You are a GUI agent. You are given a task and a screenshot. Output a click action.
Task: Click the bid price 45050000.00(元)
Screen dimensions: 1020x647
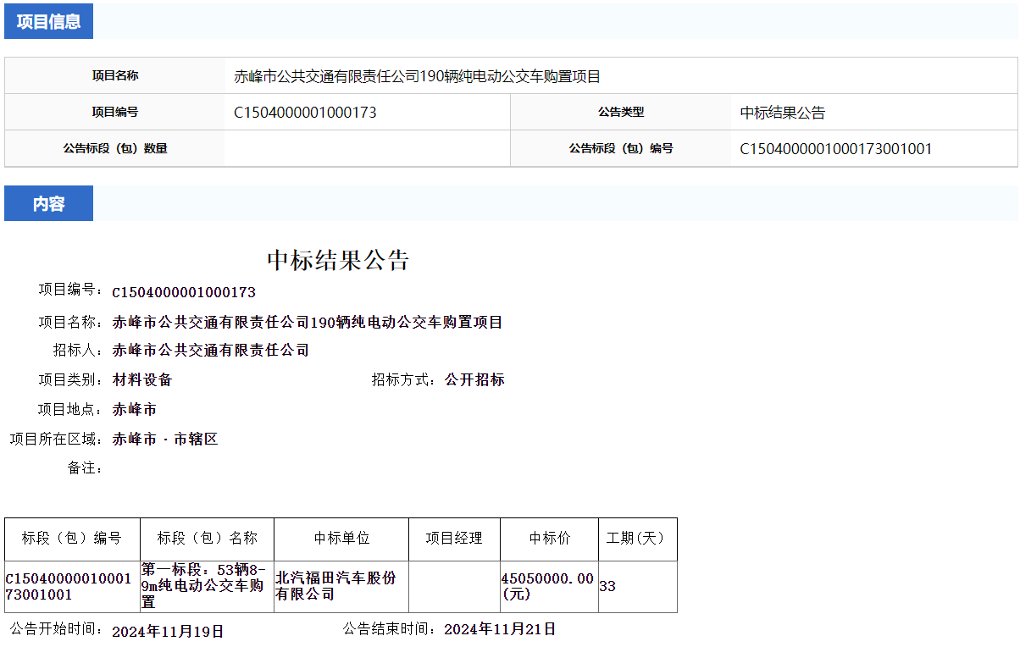(x=547, y=586)
